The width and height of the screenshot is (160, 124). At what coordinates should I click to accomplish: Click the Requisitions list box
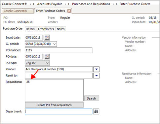(54, 90)
